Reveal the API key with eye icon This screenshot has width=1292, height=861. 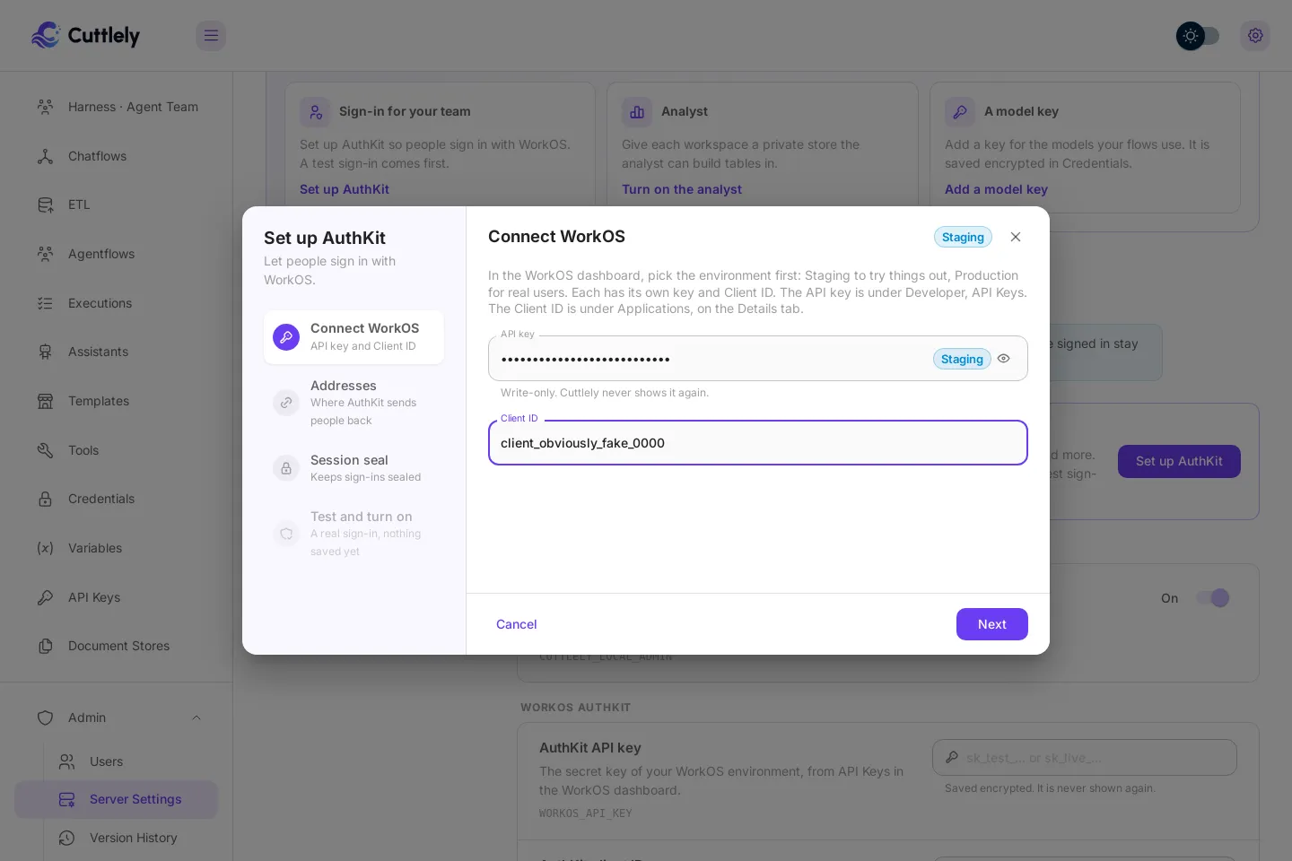[x=1004, y=359]
